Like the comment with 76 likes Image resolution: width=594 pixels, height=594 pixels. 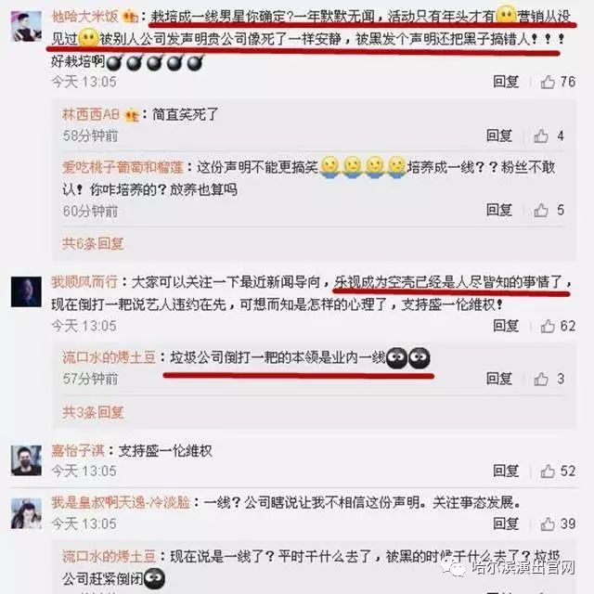(x=548, y=82)
